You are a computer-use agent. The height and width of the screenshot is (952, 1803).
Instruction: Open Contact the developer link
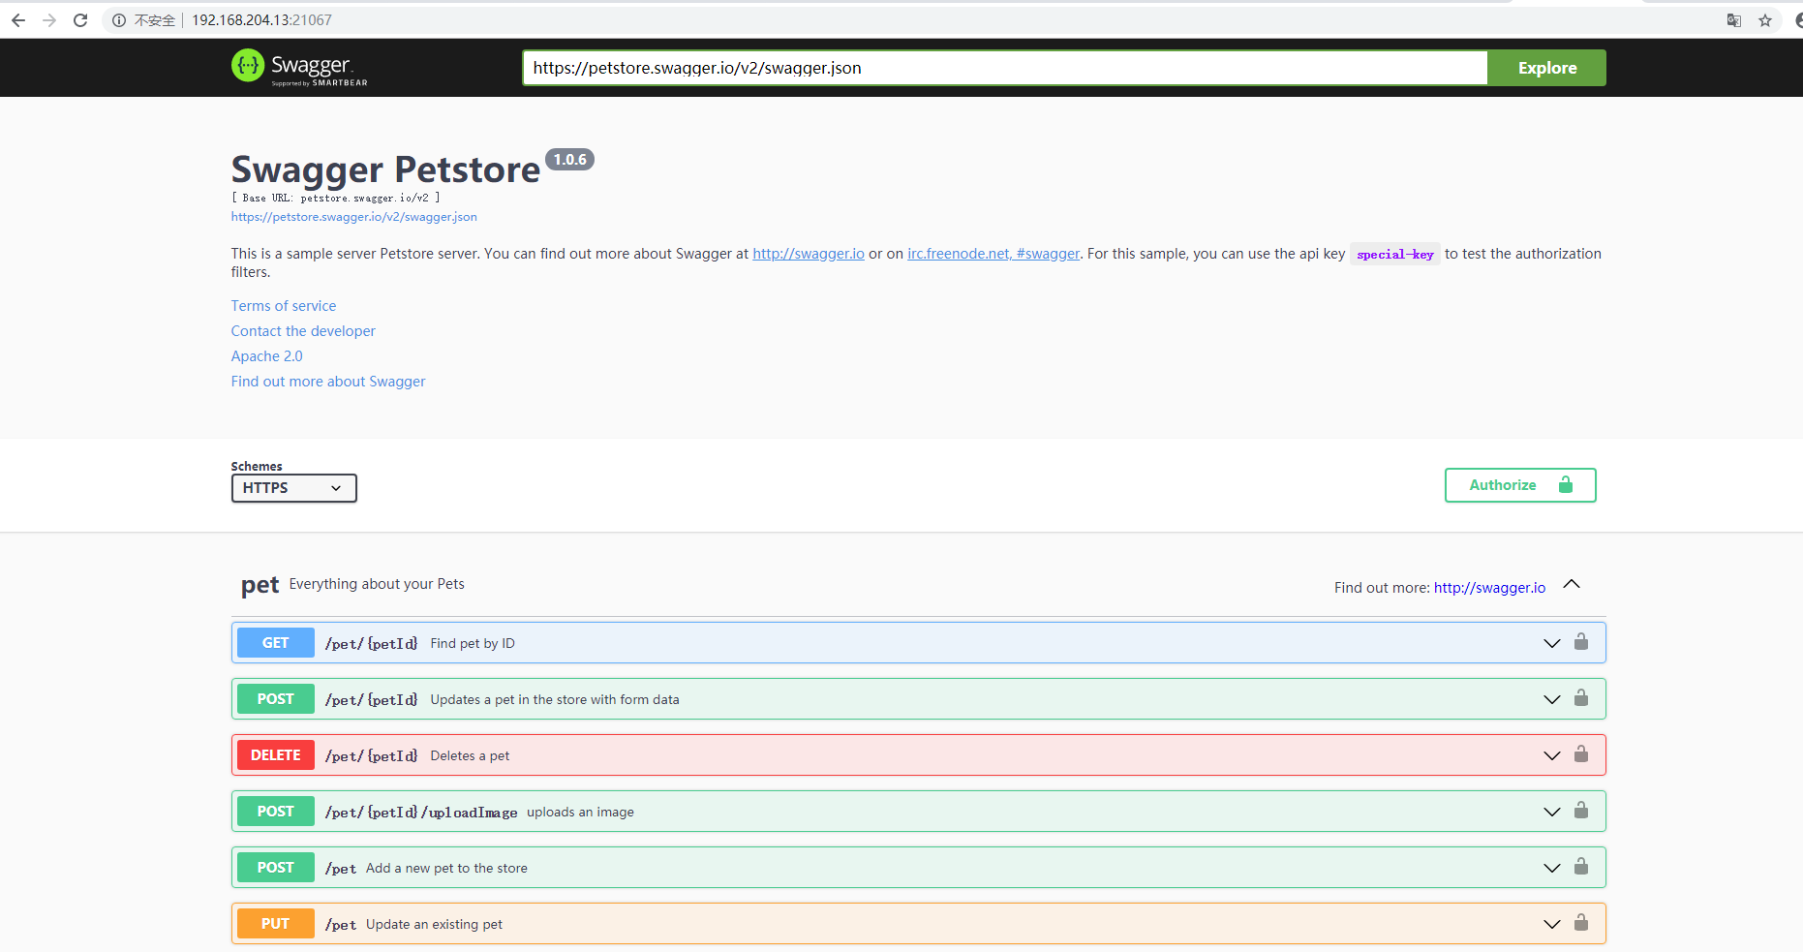303,331
